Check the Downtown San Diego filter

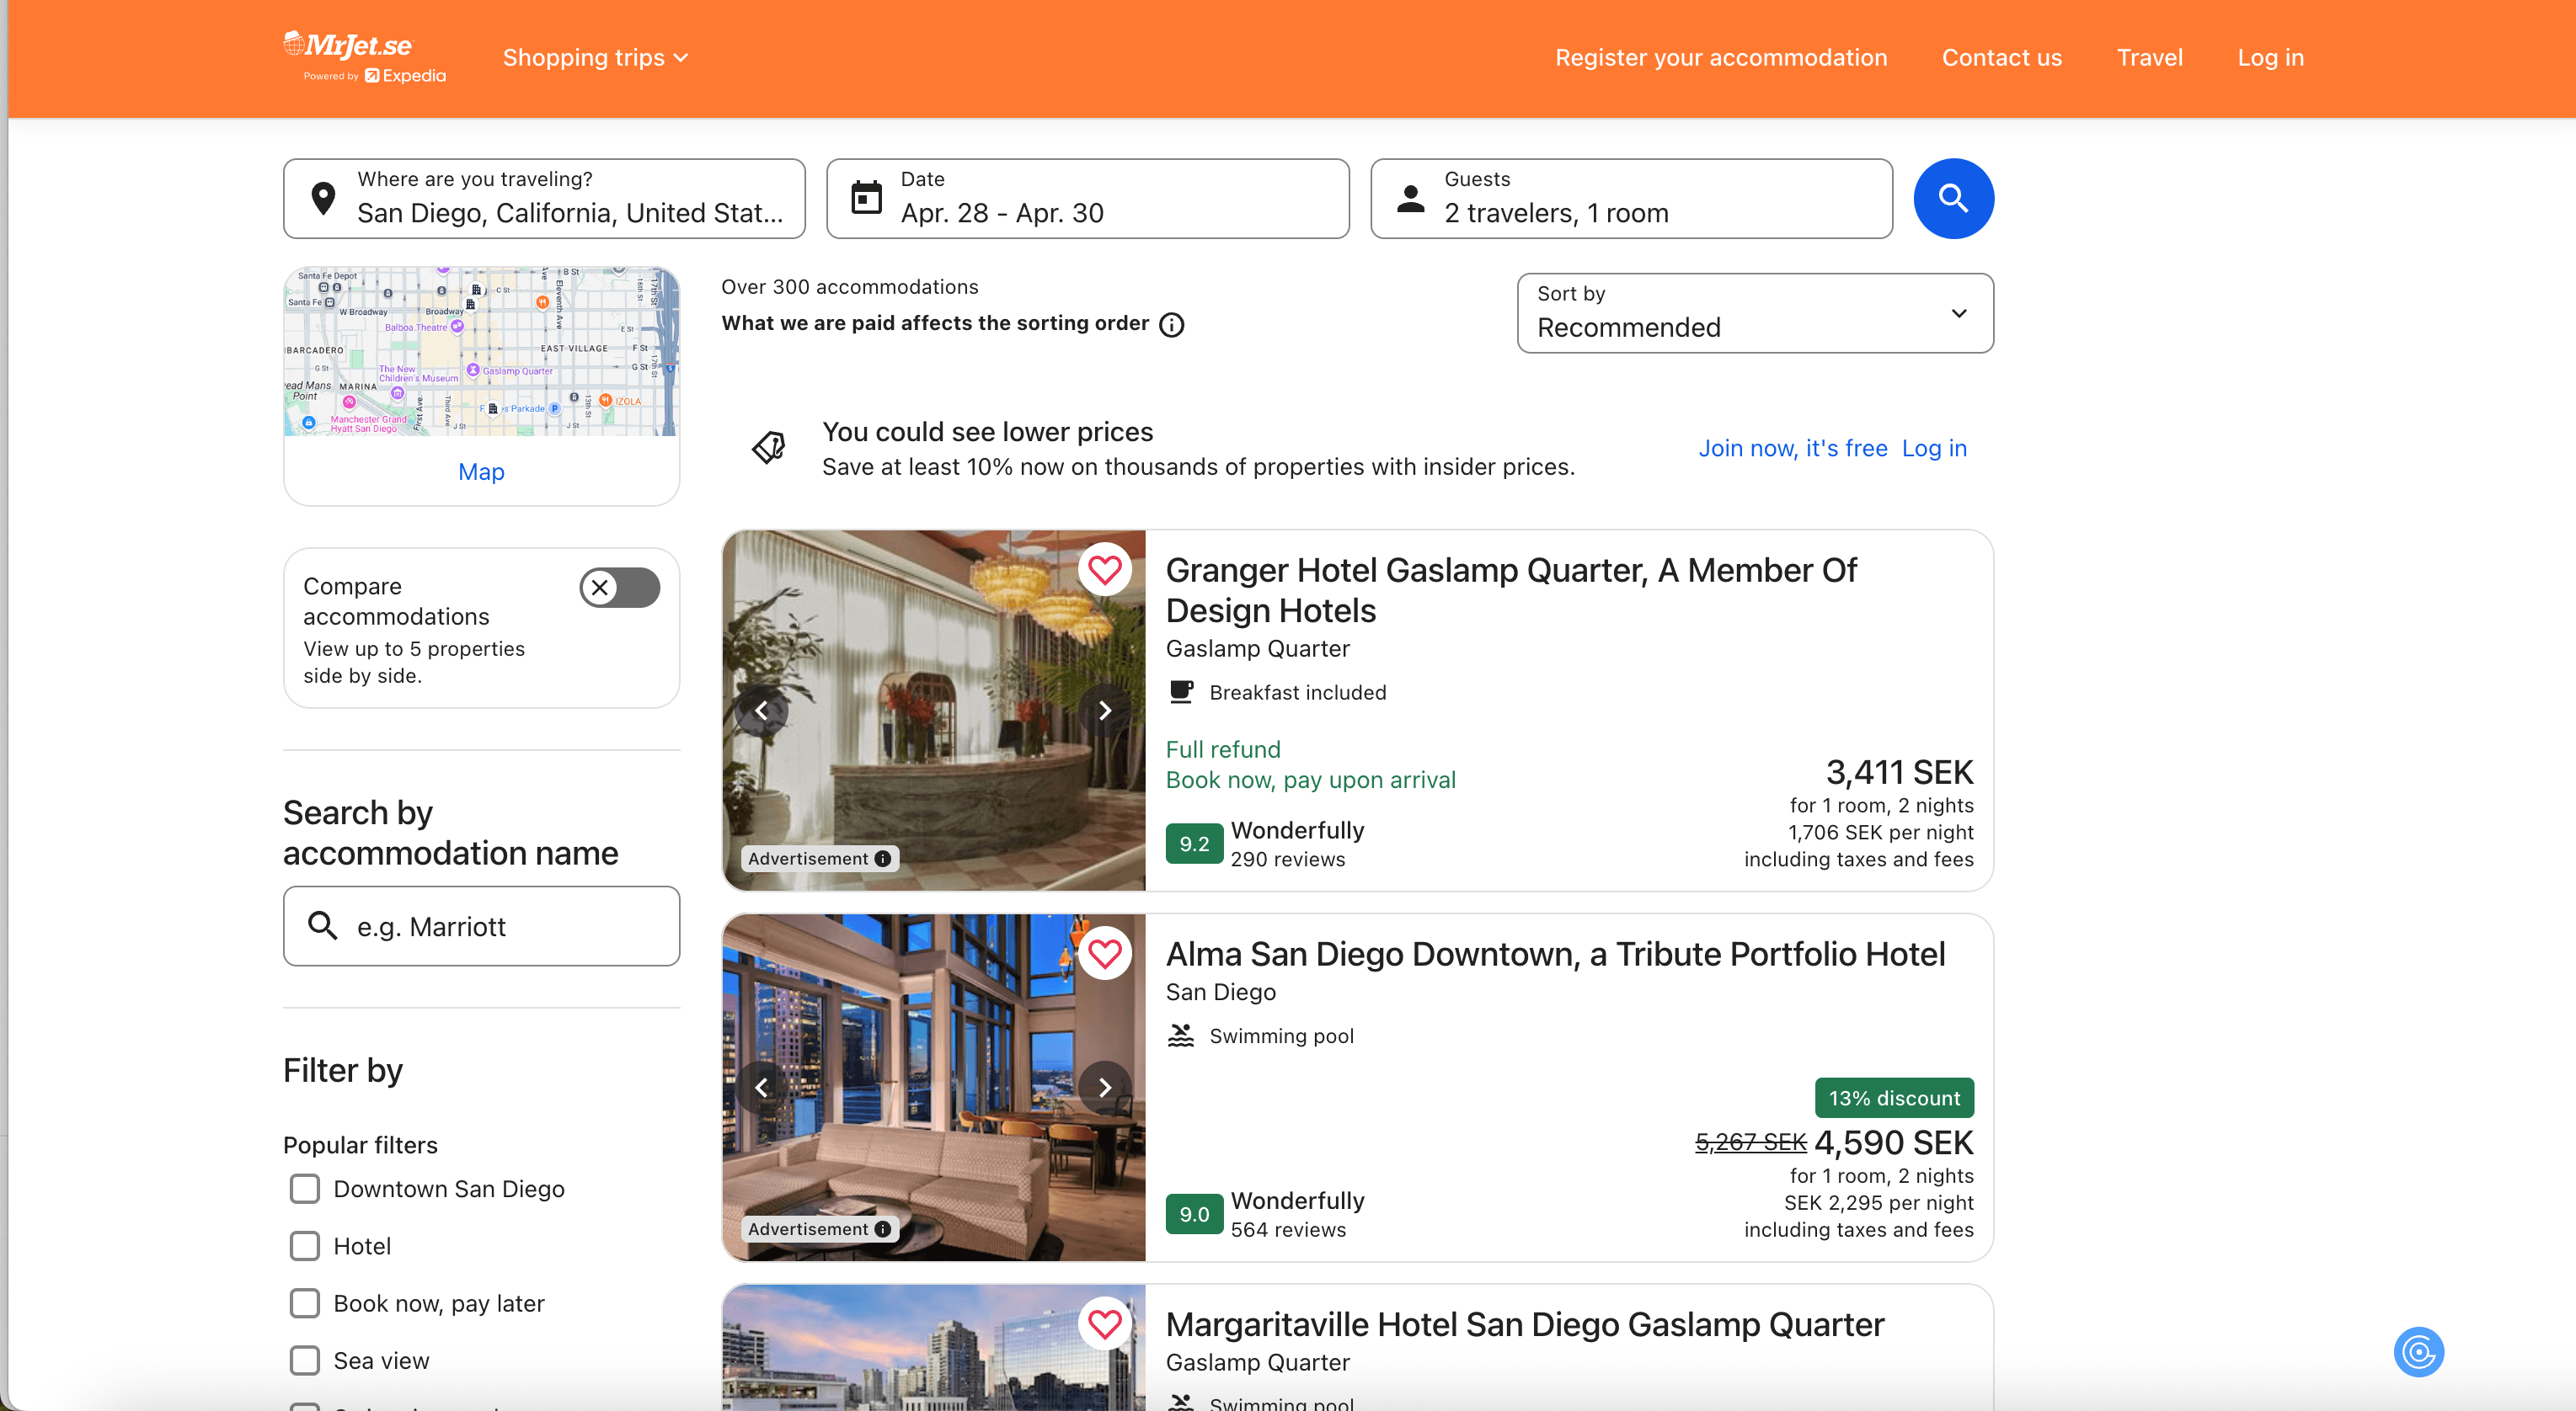pos(305,1189)
